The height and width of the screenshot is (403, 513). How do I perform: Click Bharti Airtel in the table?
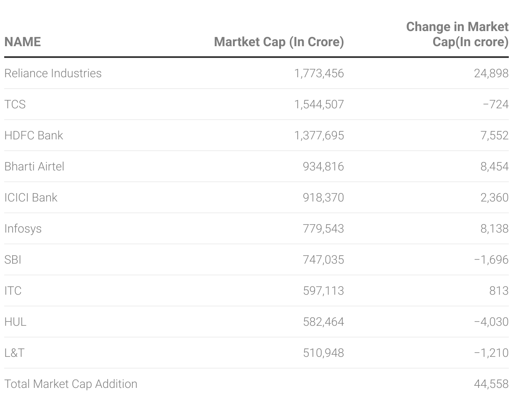click(x=34, y=167)
